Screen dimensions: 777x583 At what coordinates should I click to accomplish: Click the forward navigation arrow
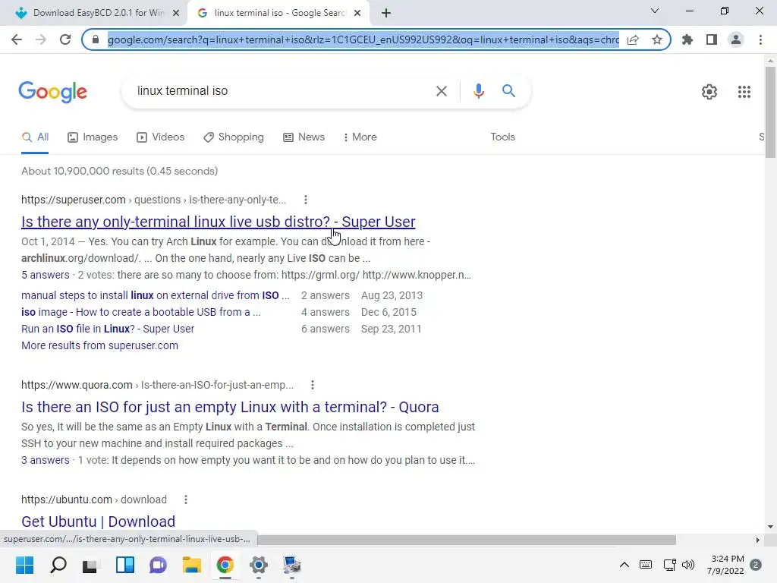(41, 39)
